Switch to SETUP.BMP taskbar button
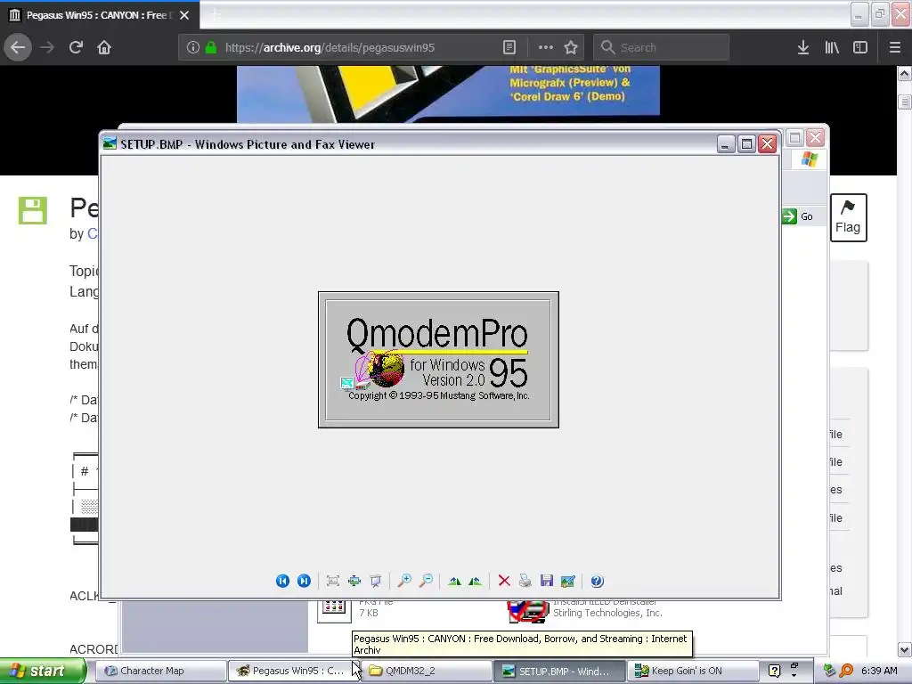Viewport: 912px width, 684px height. point(559,671)
